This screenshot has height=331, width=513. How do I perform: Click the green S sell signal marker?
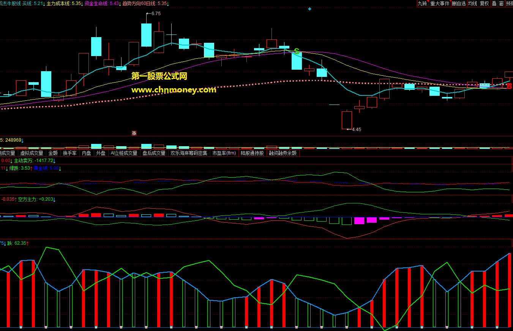[x=297, y=51]
